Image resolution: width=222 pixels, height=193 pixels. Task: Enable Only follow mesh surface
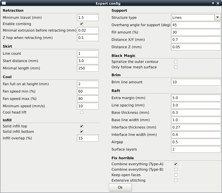[x=176, y=67]
